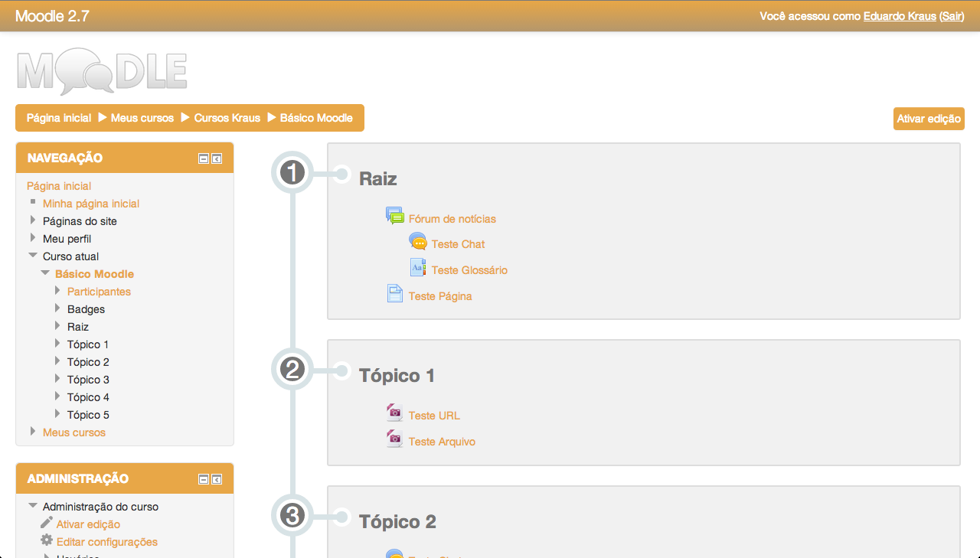Collapse the Curso atual tree node

pyautogui.click(x=33, y=256)
